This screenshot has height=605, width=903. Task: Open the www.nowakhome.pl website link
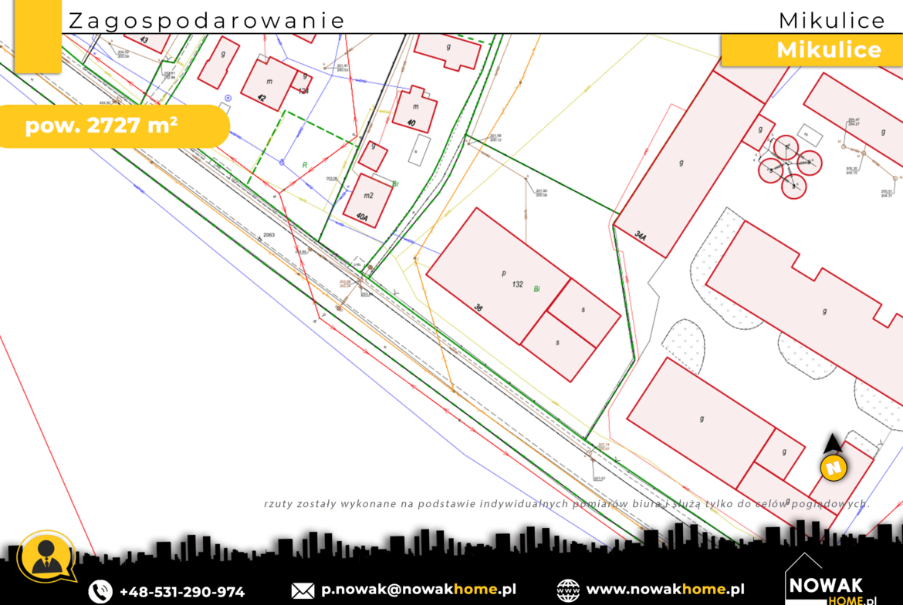click(665, 590)
